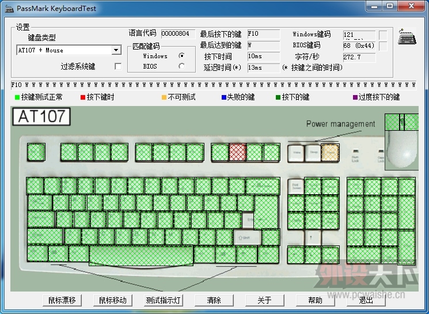Click the Wake power management key

297,153
